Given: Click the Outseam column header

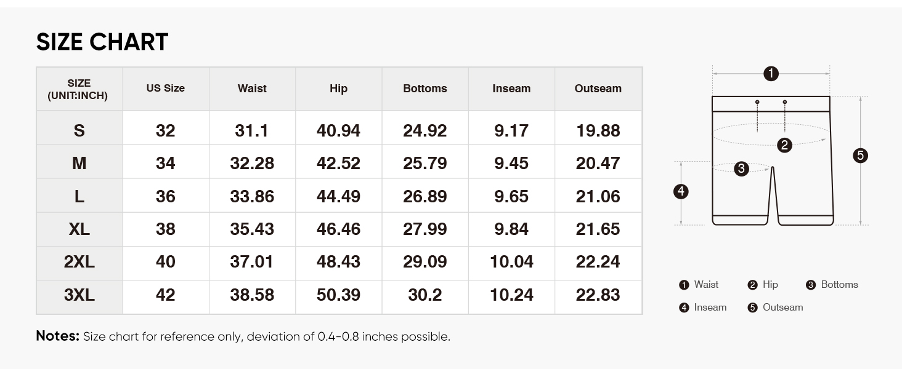Looking at the screenshot, I should 598,89.
